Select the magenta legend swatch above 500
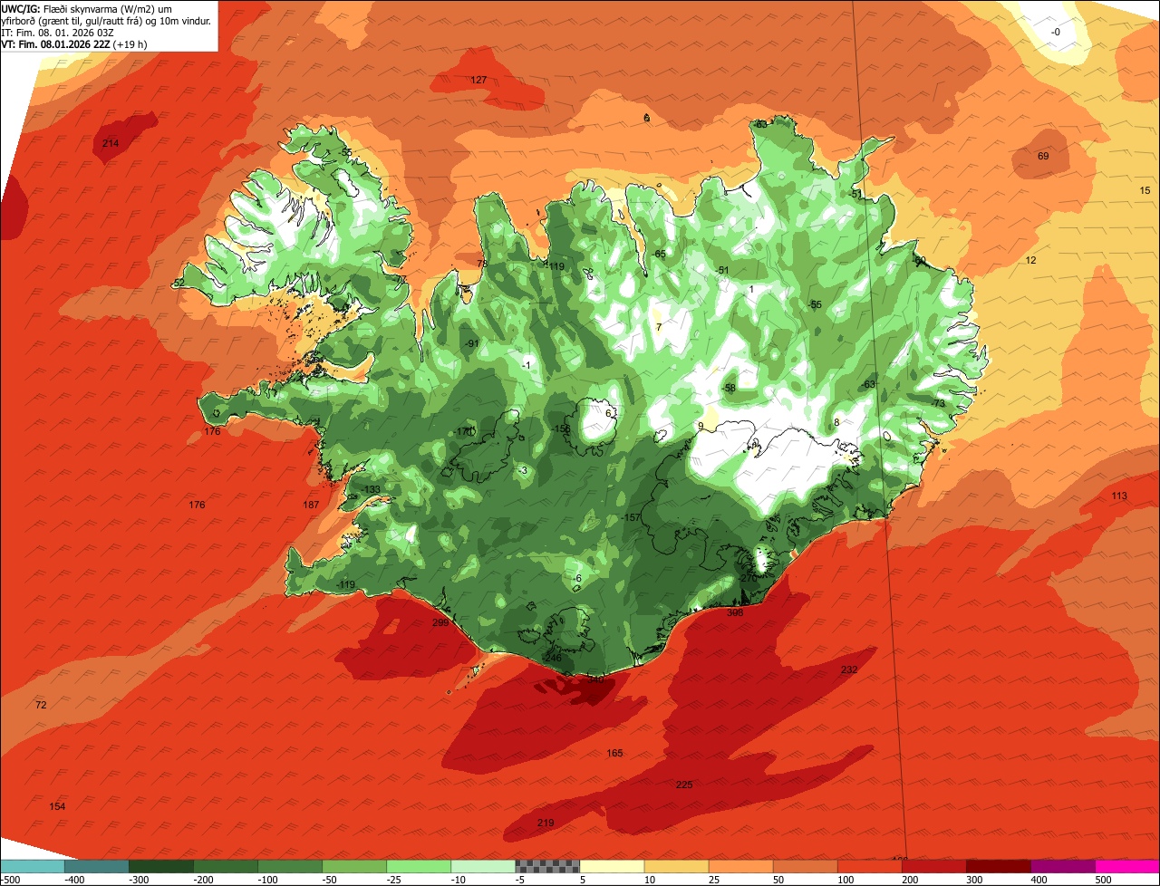 click(1126, 866)
